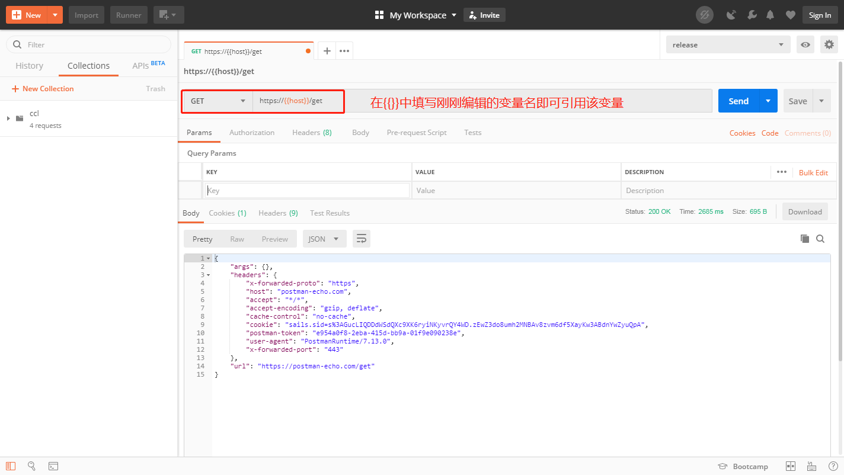Open the response Headers (9) tab
This screenshot has height=475, width=844.
click(x=278, y=213)
